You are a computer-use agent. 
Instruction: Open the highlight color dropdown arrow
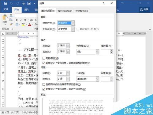tap(26, 24)
